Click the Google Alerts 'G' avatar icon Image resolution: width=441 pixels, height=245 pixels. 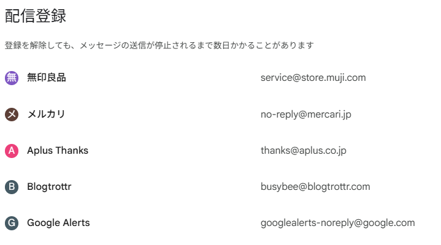click(12, 223)
